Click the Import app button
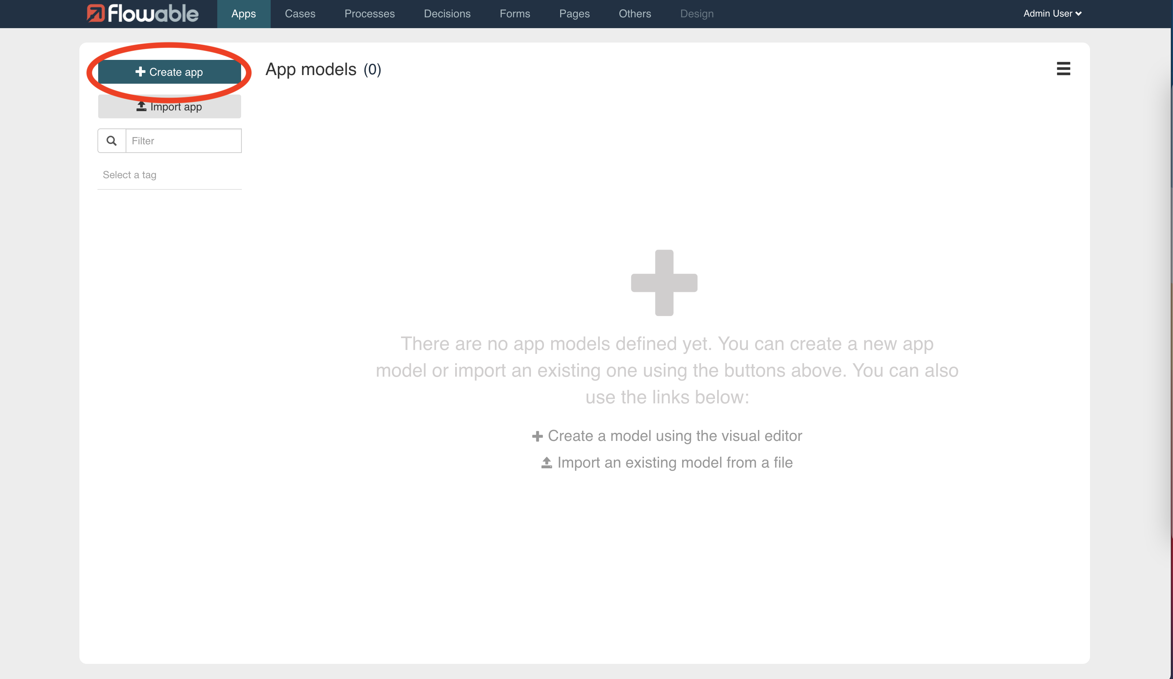 [x=169, y=106]
